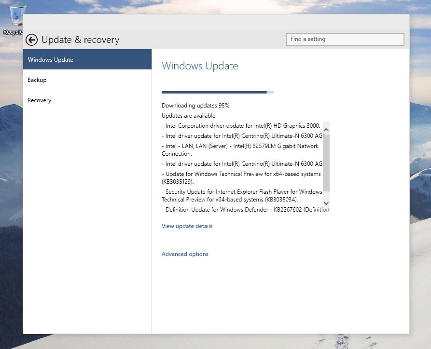Click the scrollbar up arrow in the updates list
This screenshot has width=431, height=349.
326,129
